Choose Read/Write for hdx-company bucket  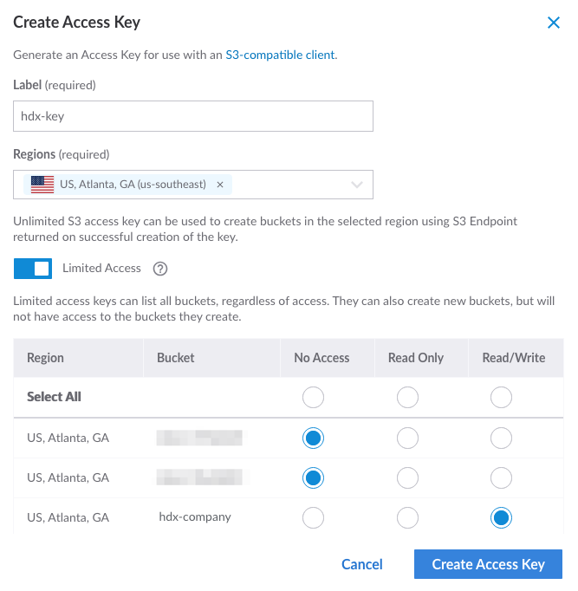(x=501, y=518)
